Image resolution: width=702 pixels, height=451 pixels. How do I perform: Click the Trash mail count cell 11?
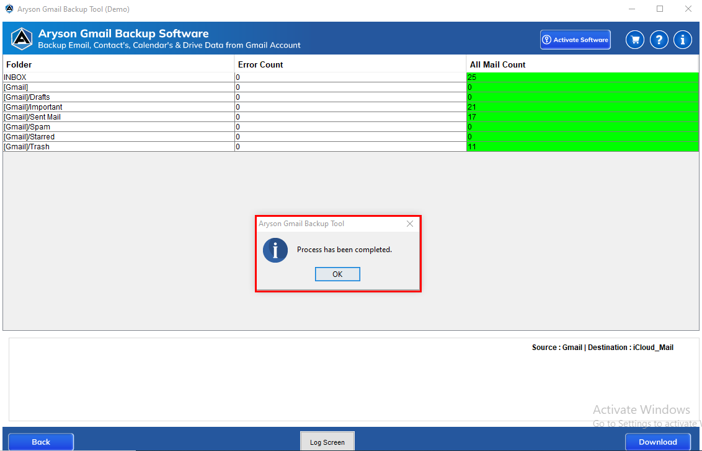[582, 146]
